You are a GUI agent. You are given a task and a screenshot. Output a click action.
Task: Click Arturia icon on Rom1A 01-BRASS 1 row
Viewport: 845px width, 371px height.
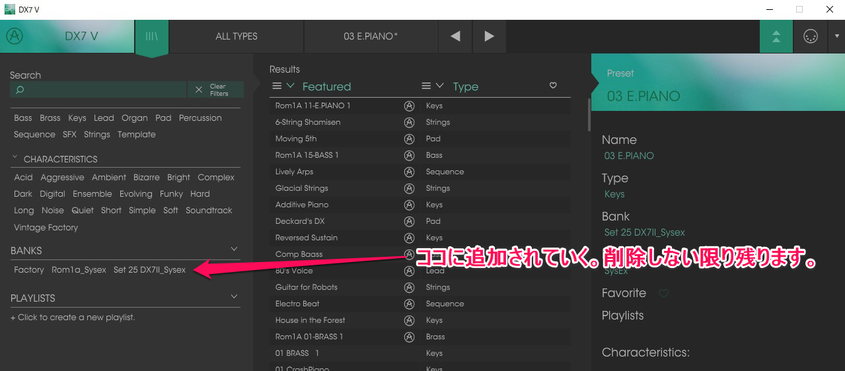[x=409, y=337]
